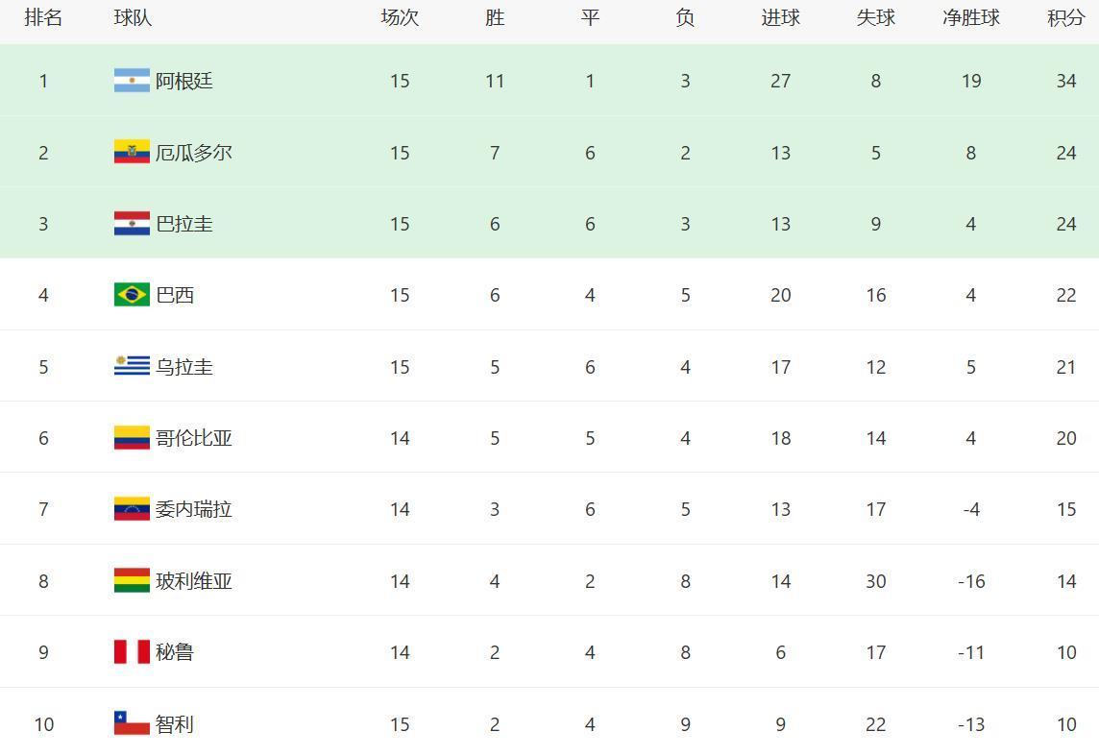Click the Ecuador flag icon
This screenshot has width=1099, height=756.
coord(132,152)
